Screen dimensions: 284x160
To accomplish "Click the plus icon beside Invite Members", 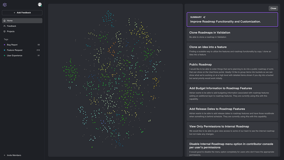I will tap(5, 155).
